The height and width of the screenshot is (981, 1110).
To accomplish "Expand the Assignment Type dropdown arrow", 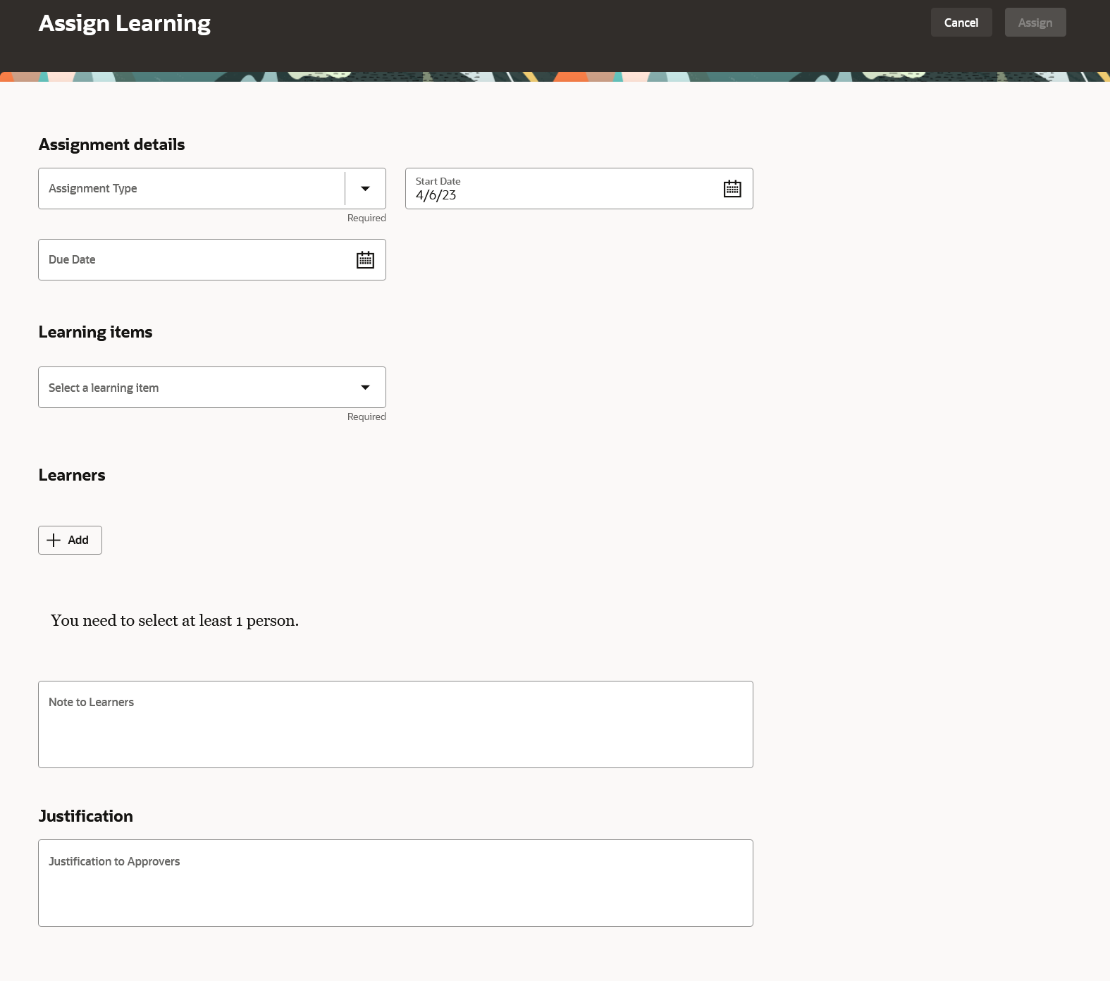I will coord(365,189).
